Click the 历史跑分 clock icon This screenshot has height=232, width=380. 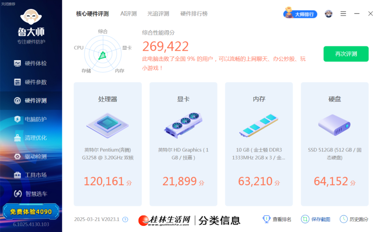point(343,219)
